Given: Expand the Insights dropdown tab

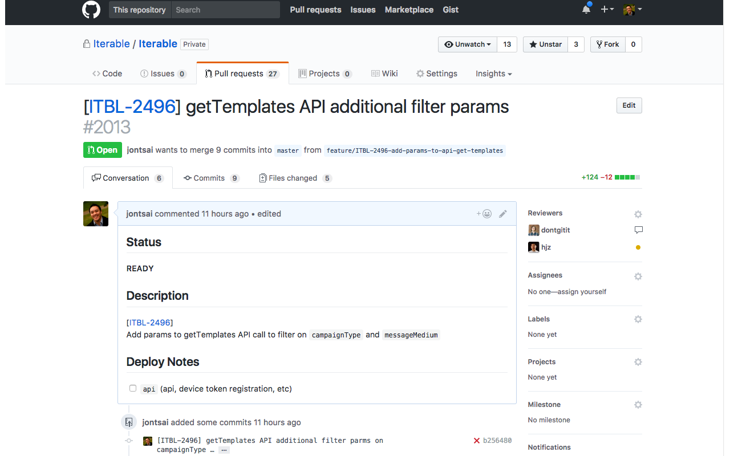Looking at the screenshot, I should (494, 74).
